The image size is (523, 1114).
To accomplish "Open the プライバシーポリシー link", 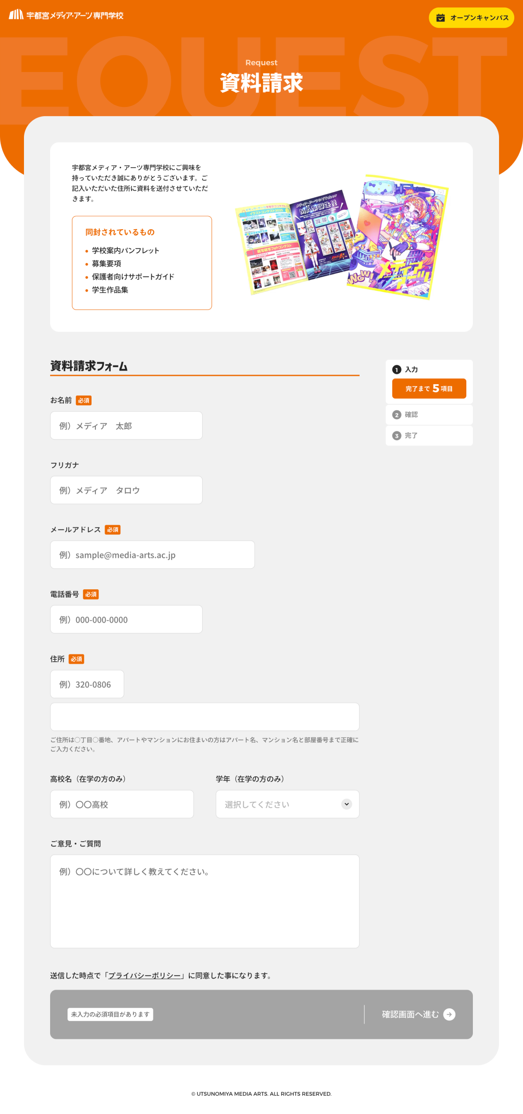I will [x=144, y=976].
